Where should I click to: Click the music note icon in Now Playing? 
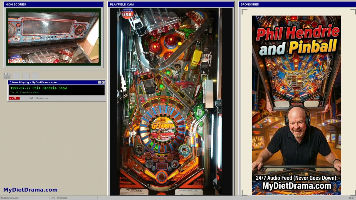click(x=10, y=82)
